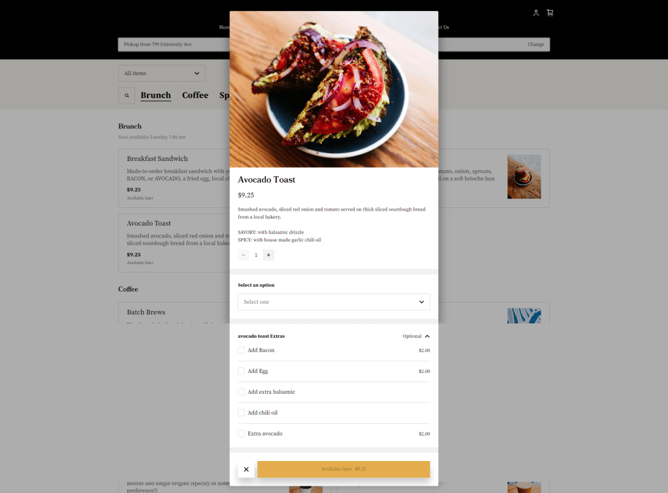Select the Extra avocado checkbox

coord(241,434)
